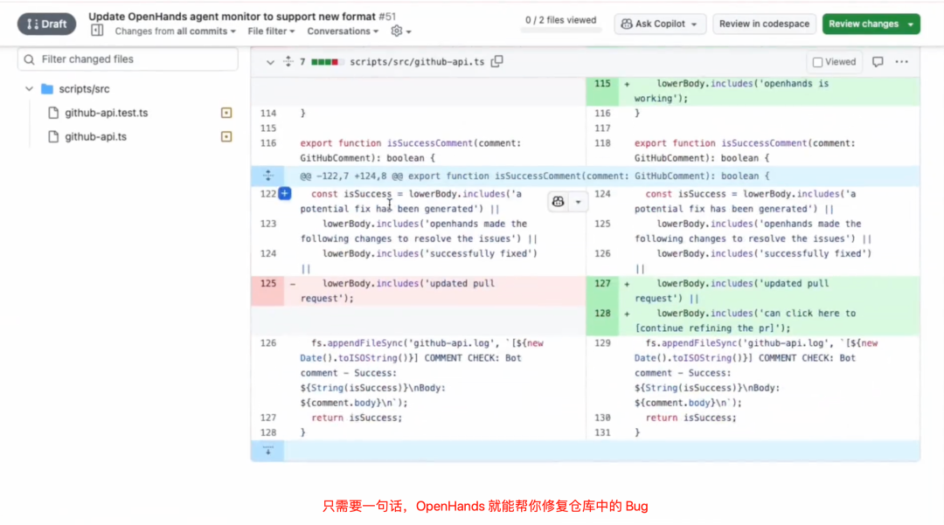944x525 pixels.
Task: Click the Copilot icon in diff line
Action: click(558, 202)
